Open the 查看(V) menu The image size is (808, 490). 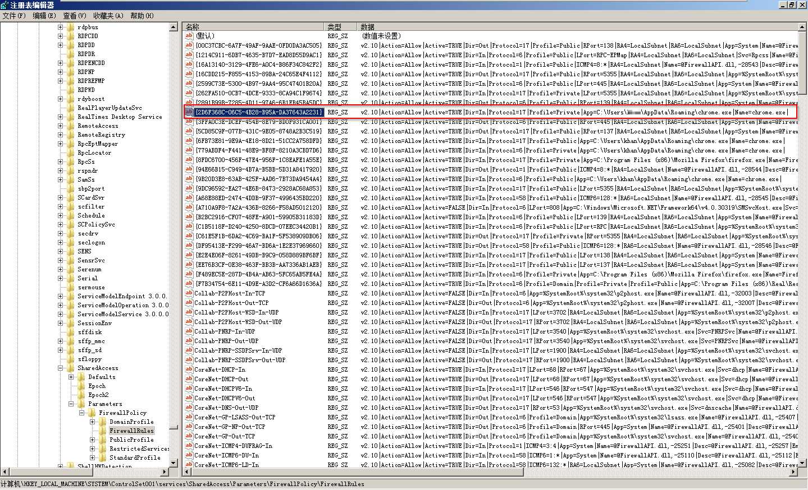tap(75, 16)
